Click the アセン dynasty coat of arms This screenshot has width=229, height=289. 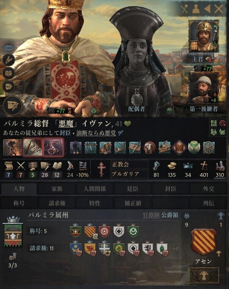204,241
